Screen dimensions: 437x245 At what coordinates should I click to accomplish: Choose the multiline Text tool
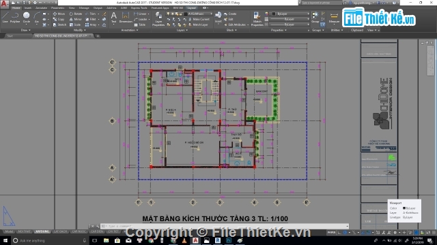(114, 17)
